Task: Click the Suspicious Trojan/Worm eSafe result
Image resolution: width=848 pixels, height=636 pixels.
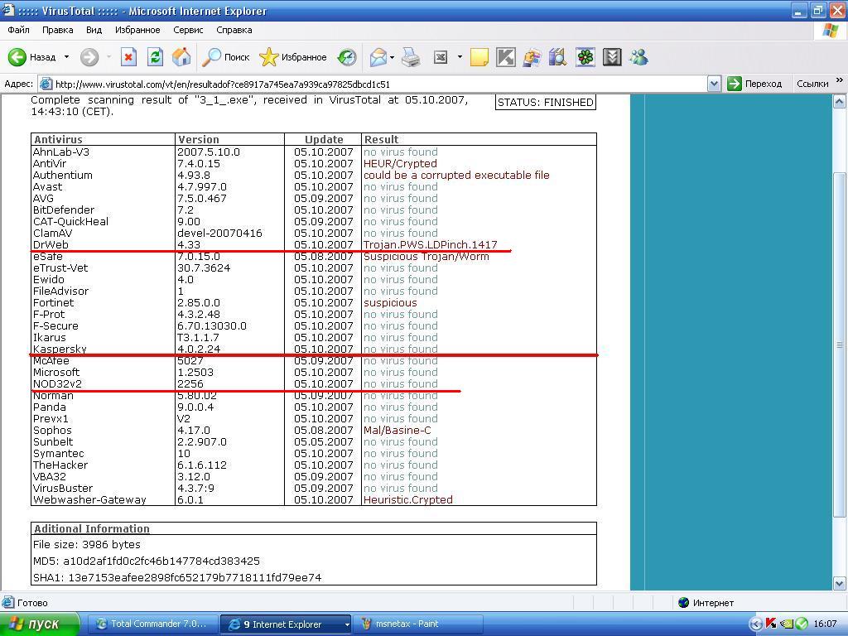Action: [426, 257]
